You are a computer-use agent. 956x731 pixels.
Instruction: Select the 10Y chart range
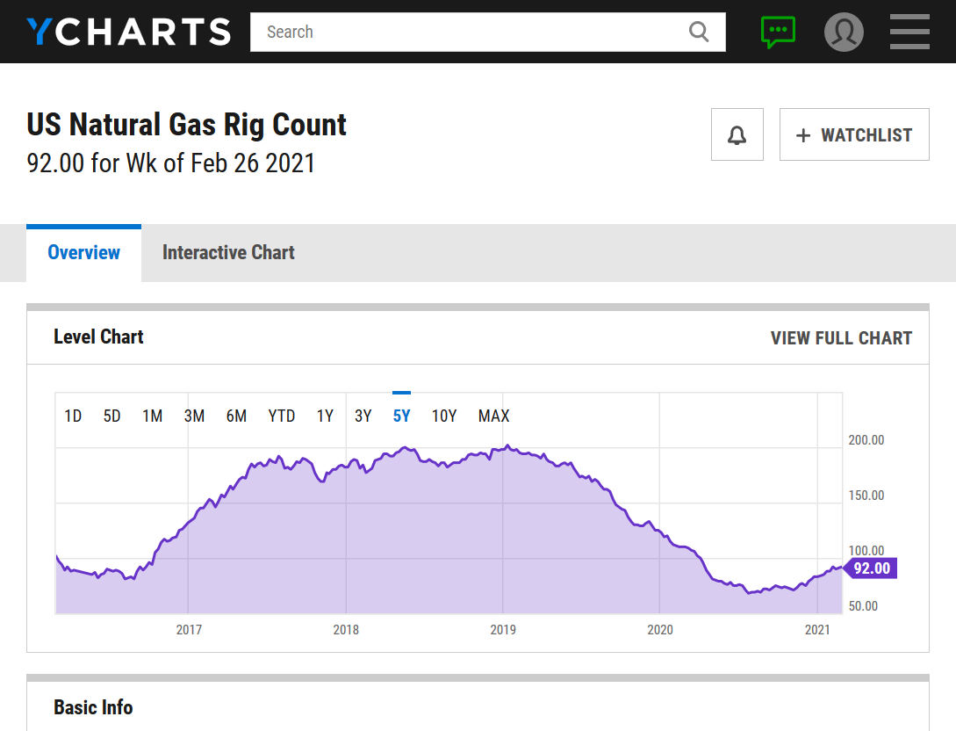coord(444,416)
